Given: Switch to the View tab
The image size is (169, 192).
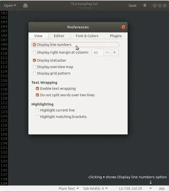Looking at the screenshot, I should point(38,36).
